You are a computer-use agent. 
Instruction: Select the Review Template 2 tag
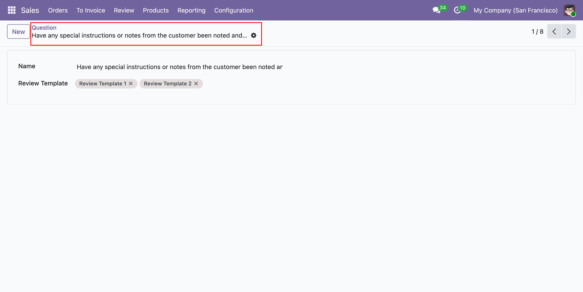pyautogui.click(x=168, y=84)
